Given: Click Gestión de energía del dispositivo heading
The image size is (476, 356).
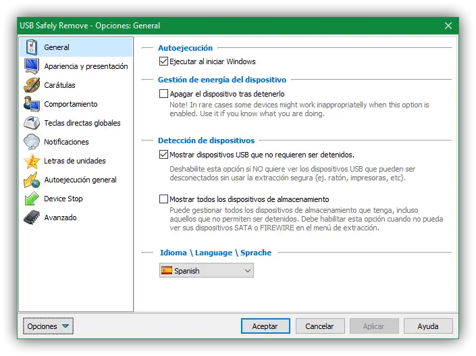Looking at the screenshot, I should pos(222,80).
